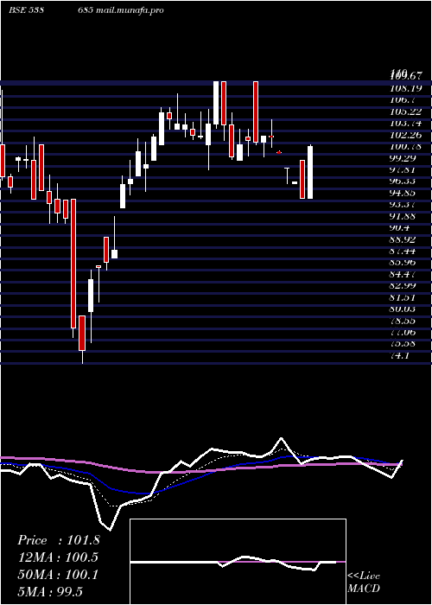Click the '12MA : 100.5' value
This screenshot has height=605, width=432.
click(58, 557)
